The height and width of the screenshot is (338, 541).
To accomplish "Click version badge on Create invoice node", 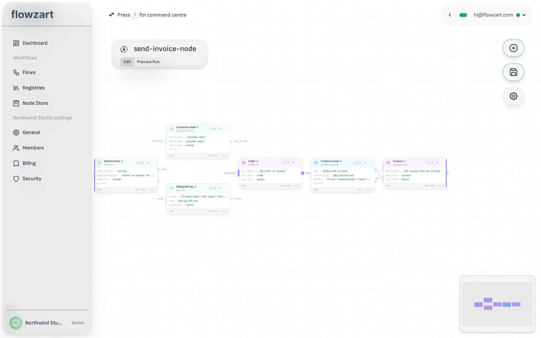I will [x=358, y=163].
